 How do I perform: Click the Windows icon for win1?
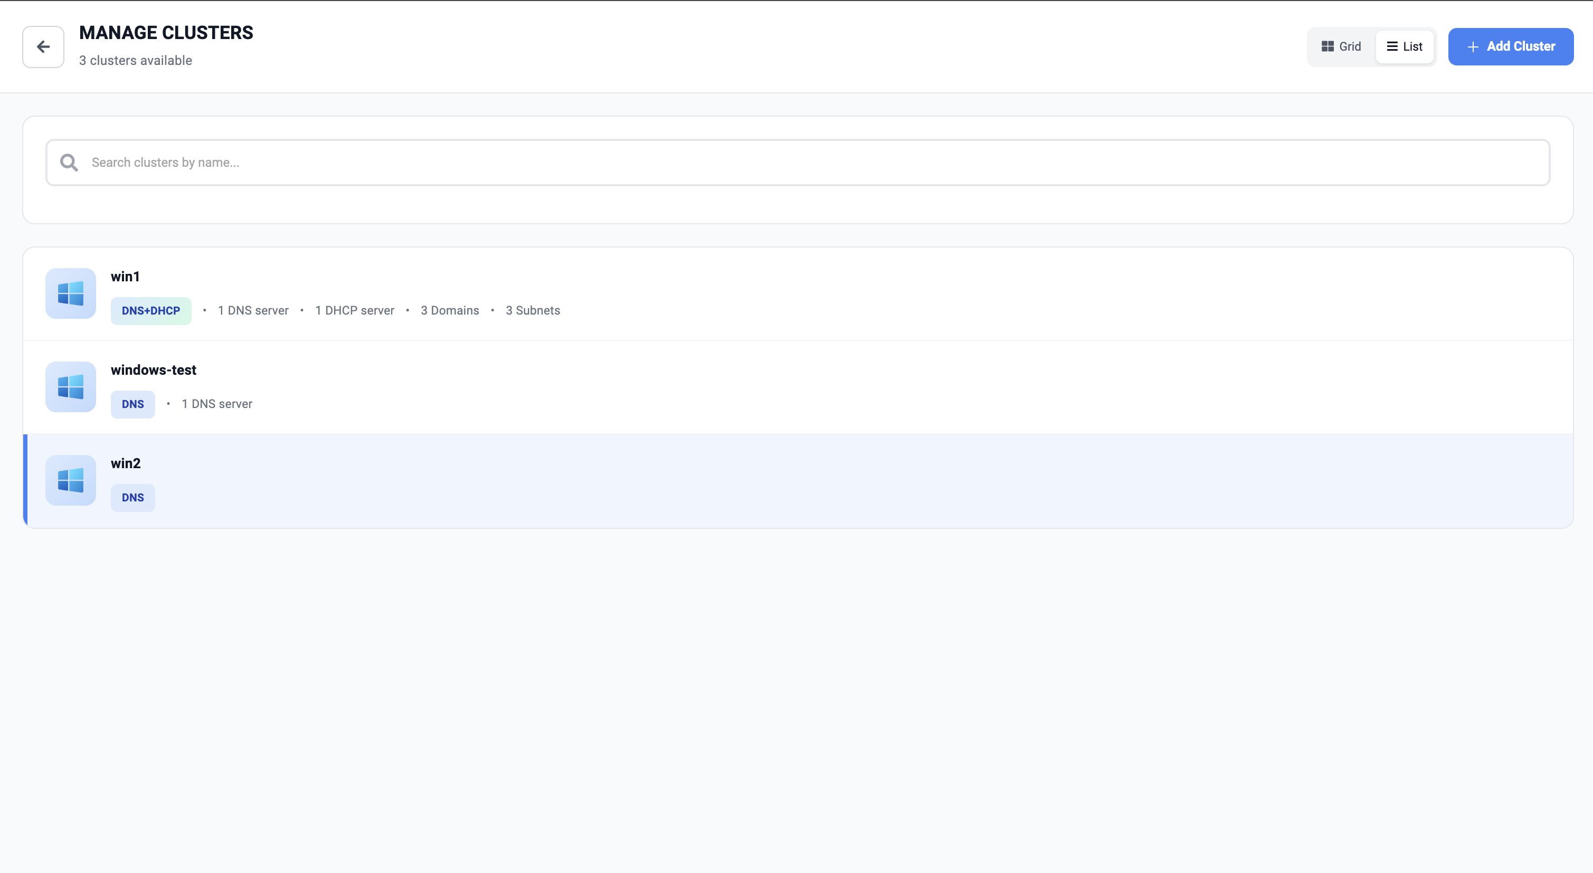click(x=71, y=293)
